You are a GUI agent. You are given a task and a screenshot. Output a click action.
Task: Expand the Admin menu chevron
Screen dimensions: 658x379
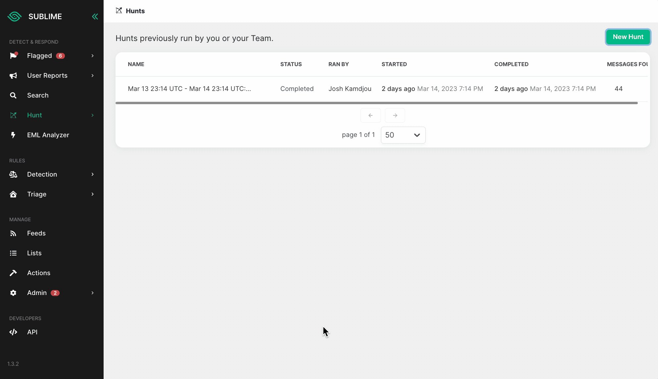[93, 293]
